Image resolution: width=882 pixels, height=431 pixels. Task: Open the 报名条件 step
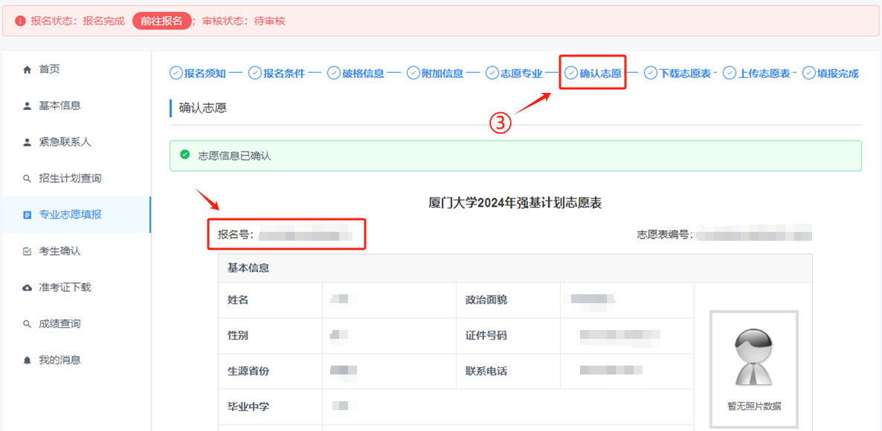(277, 74)
